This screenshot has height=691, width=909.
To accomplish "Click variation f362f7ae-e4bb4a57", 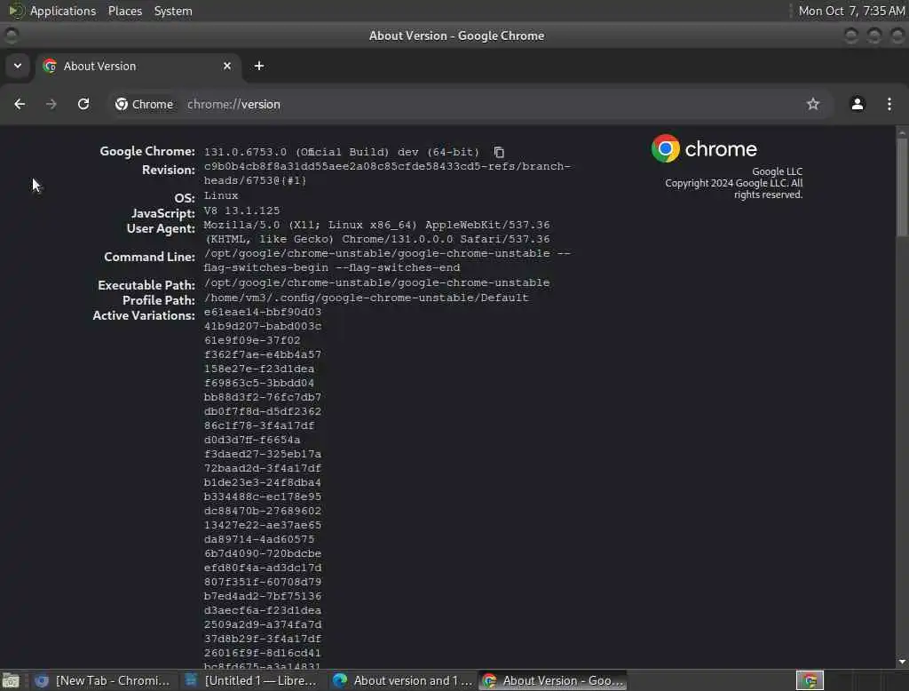I will tap(263, 354).
